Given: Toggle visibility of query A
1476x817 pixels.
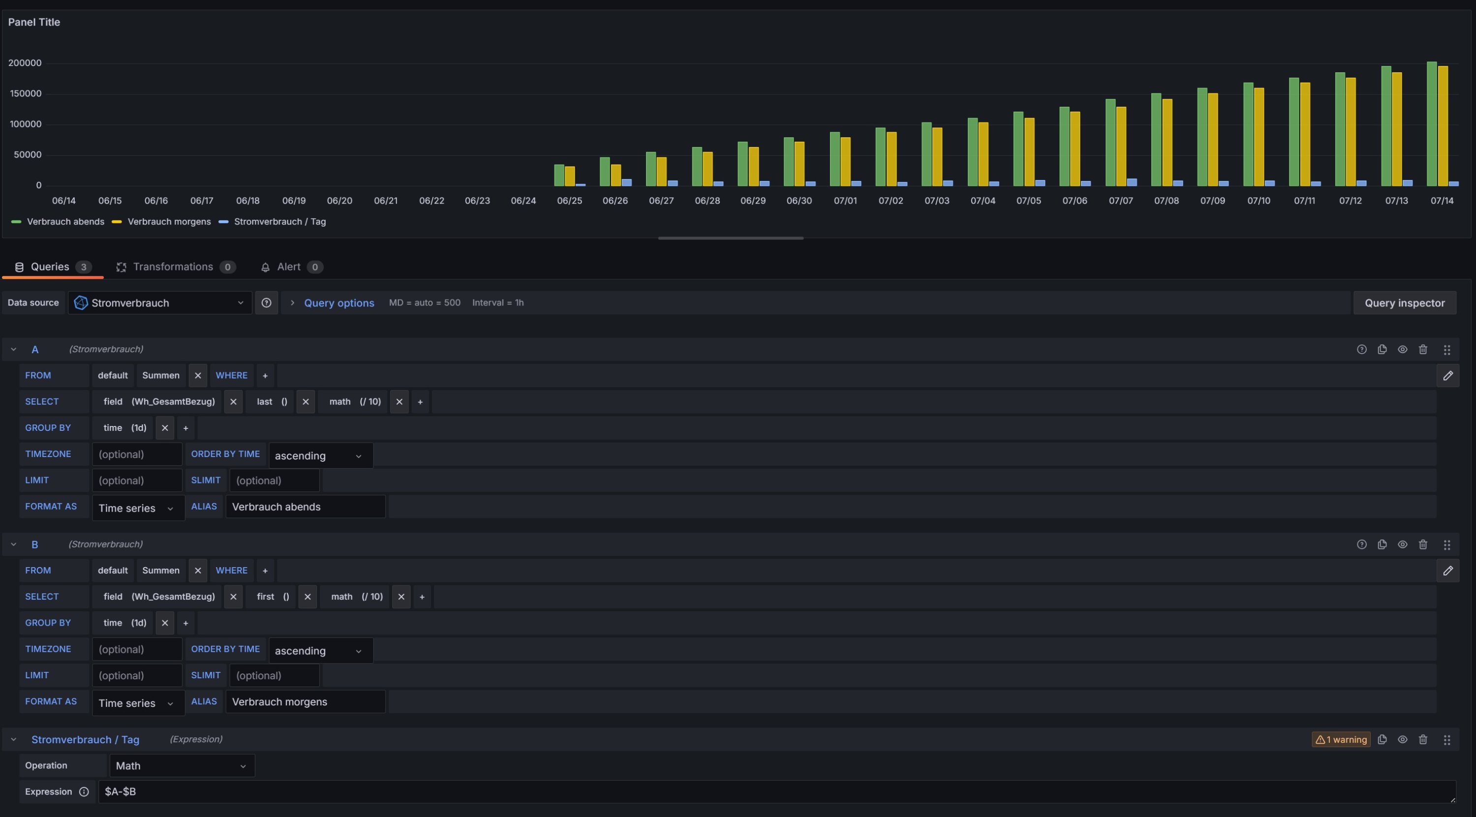Looking at the screenshot, I should 1403,350.
